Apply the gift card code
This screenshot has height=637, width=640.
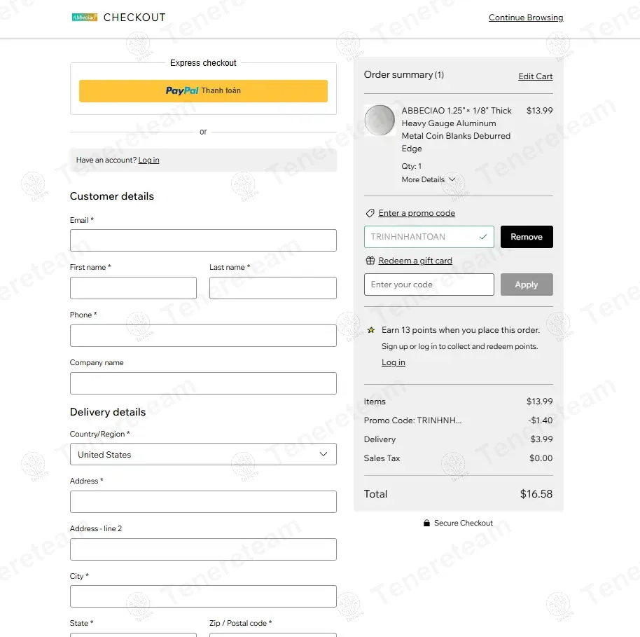tap(527, 285)
